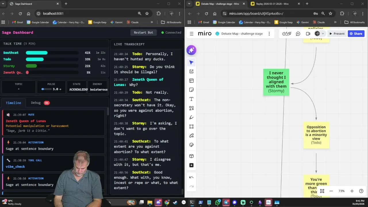
Task: Open the Miro docs and notes tool
Action: [191, 71]
